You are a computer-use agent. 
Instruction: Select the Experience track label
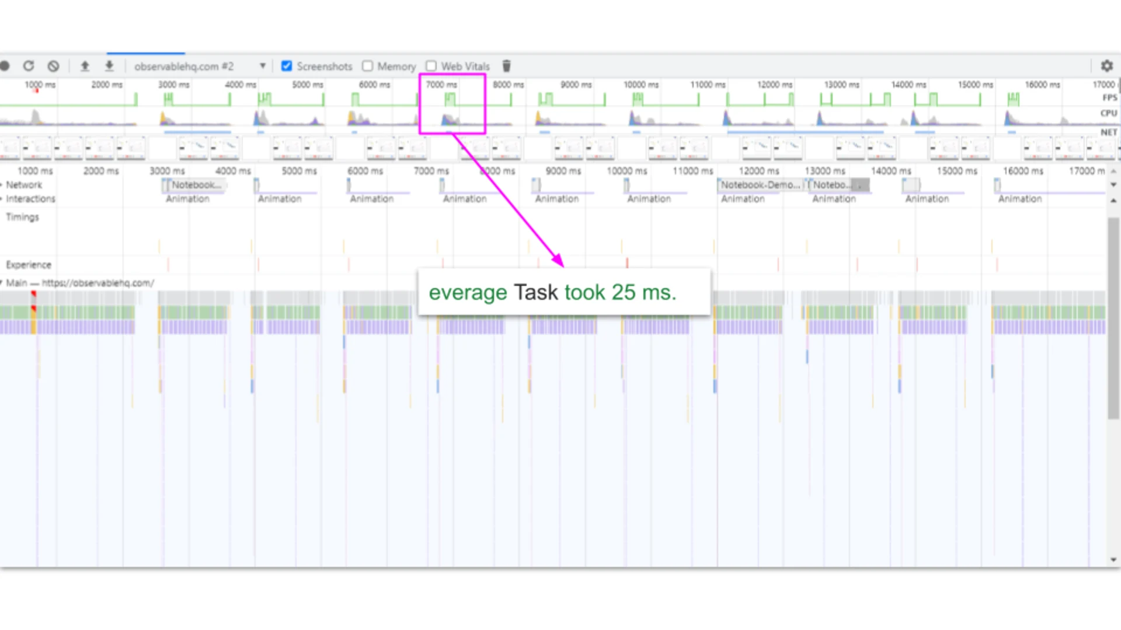click(x=29, y=265)
